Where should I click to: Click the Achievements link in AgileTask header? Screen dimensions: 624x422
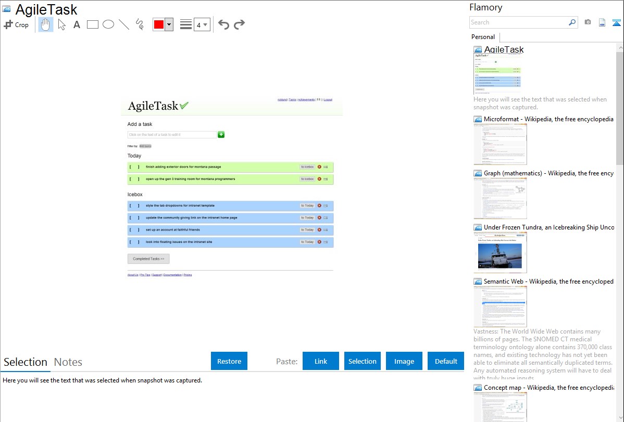click(306, 100)
